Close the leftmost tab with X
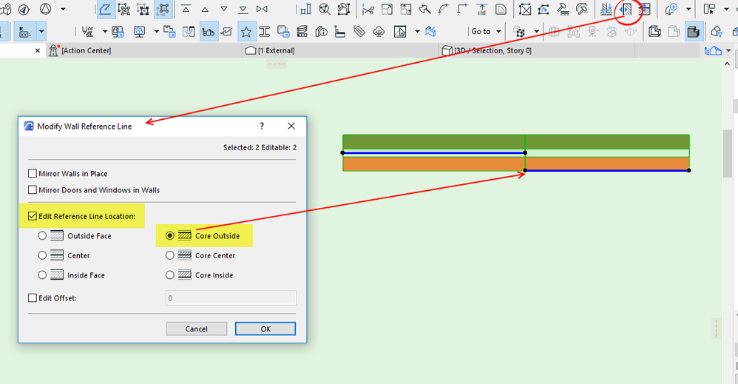Screen dimensions: 738x384 38,50
